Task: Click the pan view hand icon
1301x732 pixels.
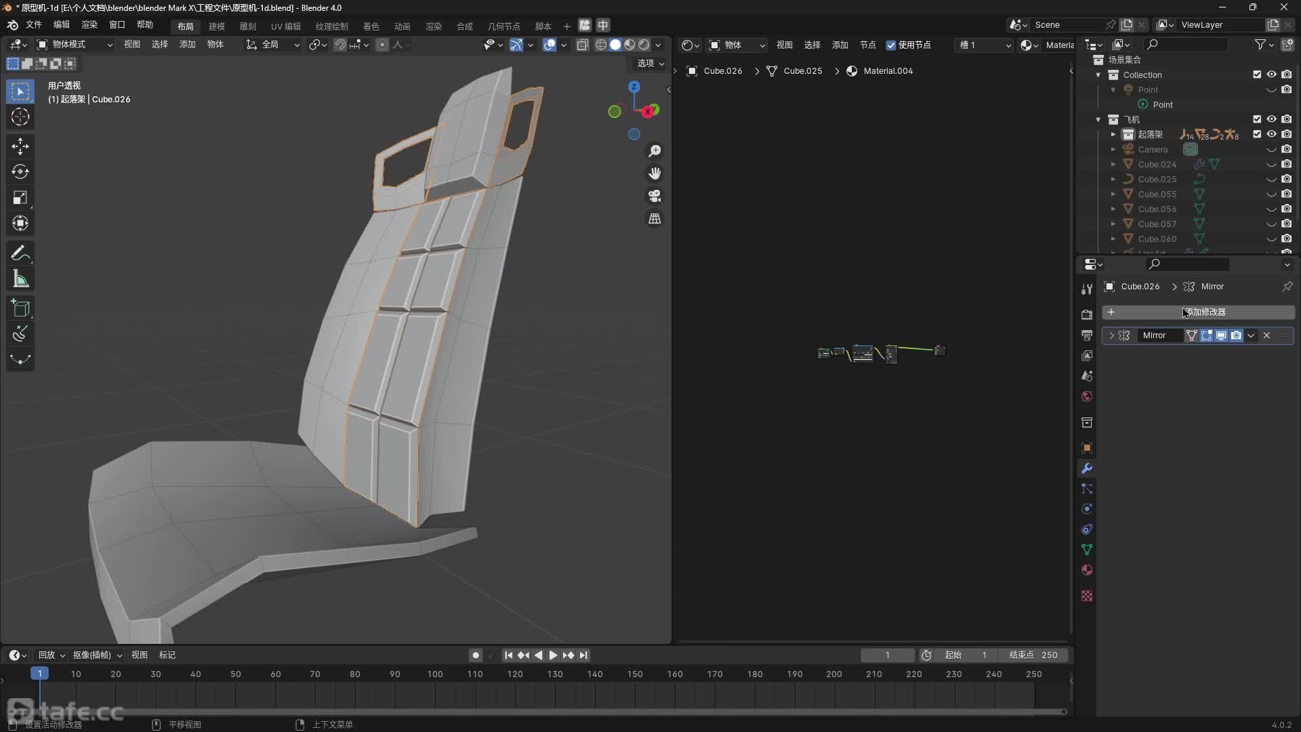Action: [655, 174]
